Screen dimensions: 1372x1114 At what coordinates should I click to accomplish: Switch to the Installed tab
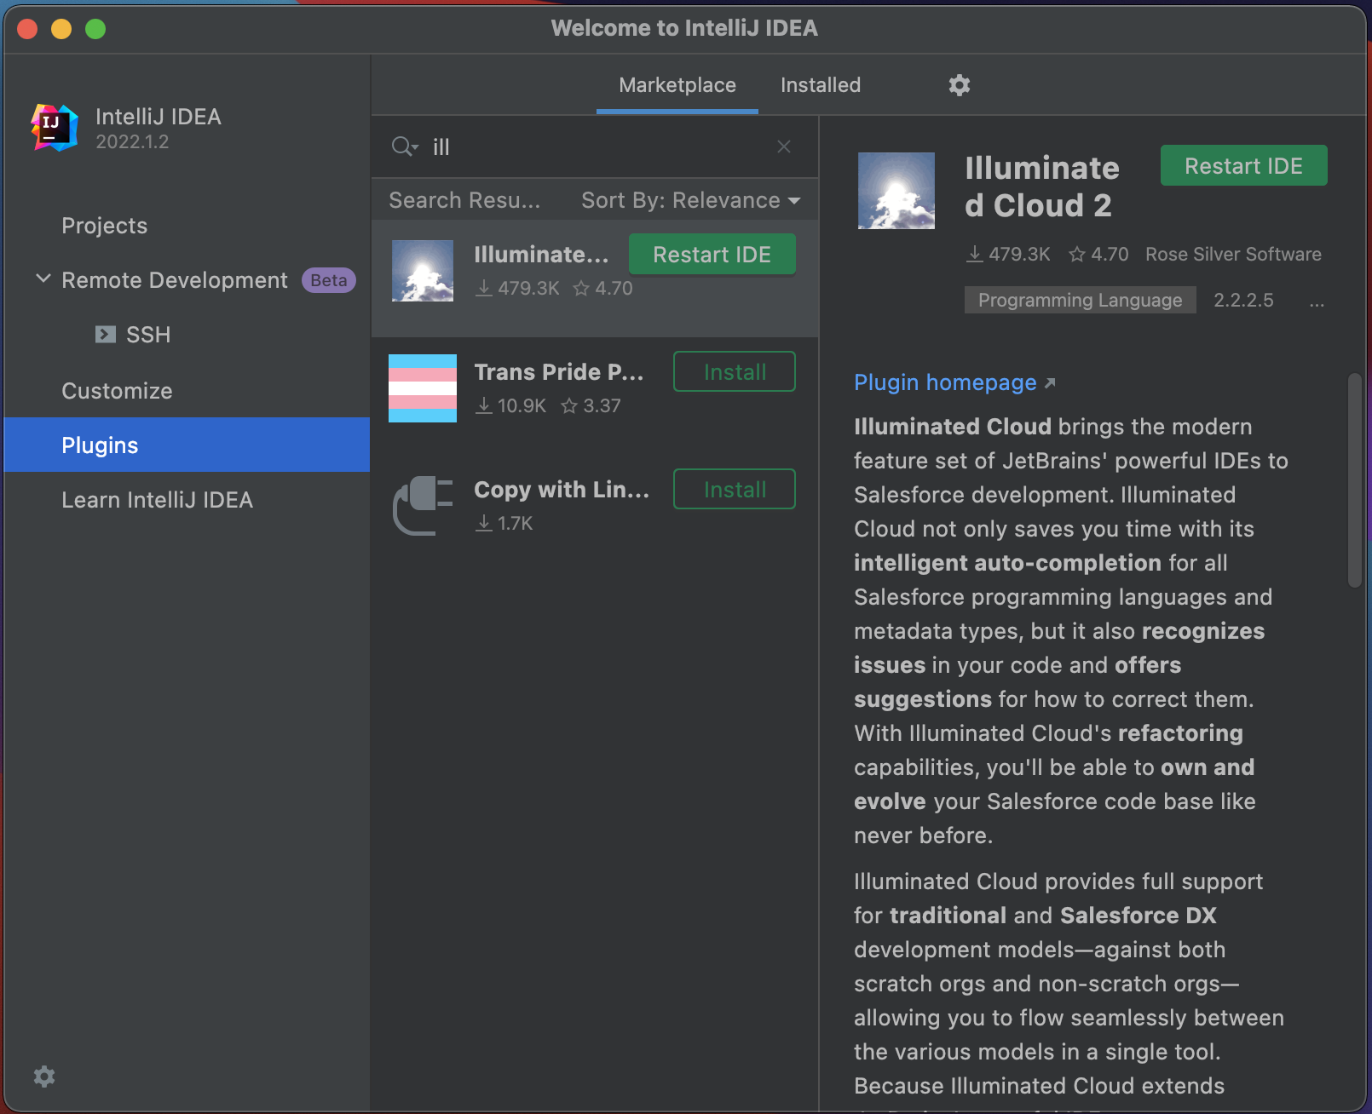[x=821, y=85]
